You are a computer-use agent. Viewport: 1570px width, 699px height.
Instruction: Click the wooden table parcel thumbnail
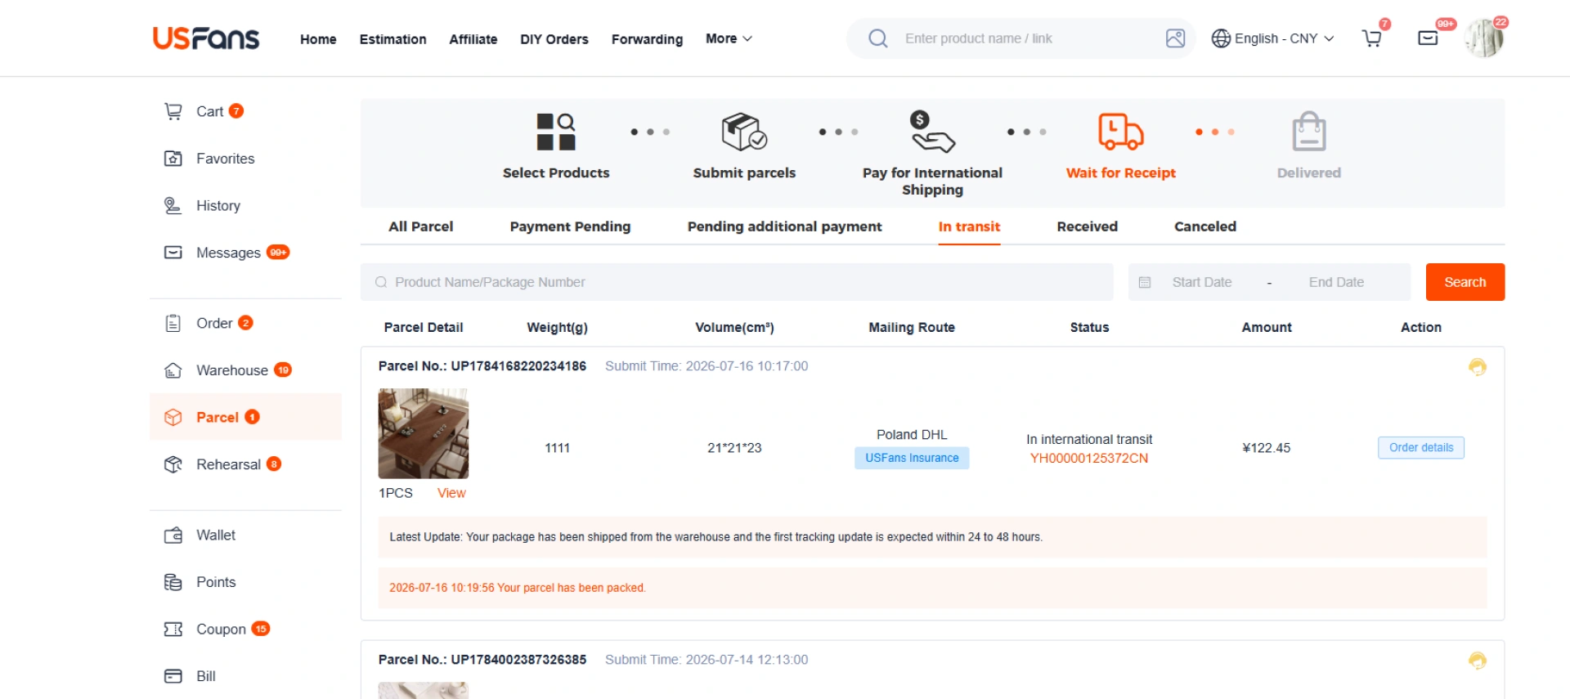pyautogui.click(x=423, y=433)
